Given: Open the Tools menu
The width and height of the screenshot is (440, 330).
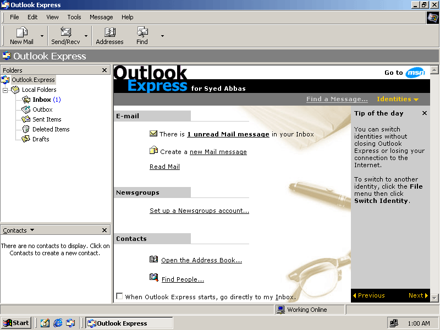Looking at the screenshot, I should pyautogui.click(x=74, y=17).
